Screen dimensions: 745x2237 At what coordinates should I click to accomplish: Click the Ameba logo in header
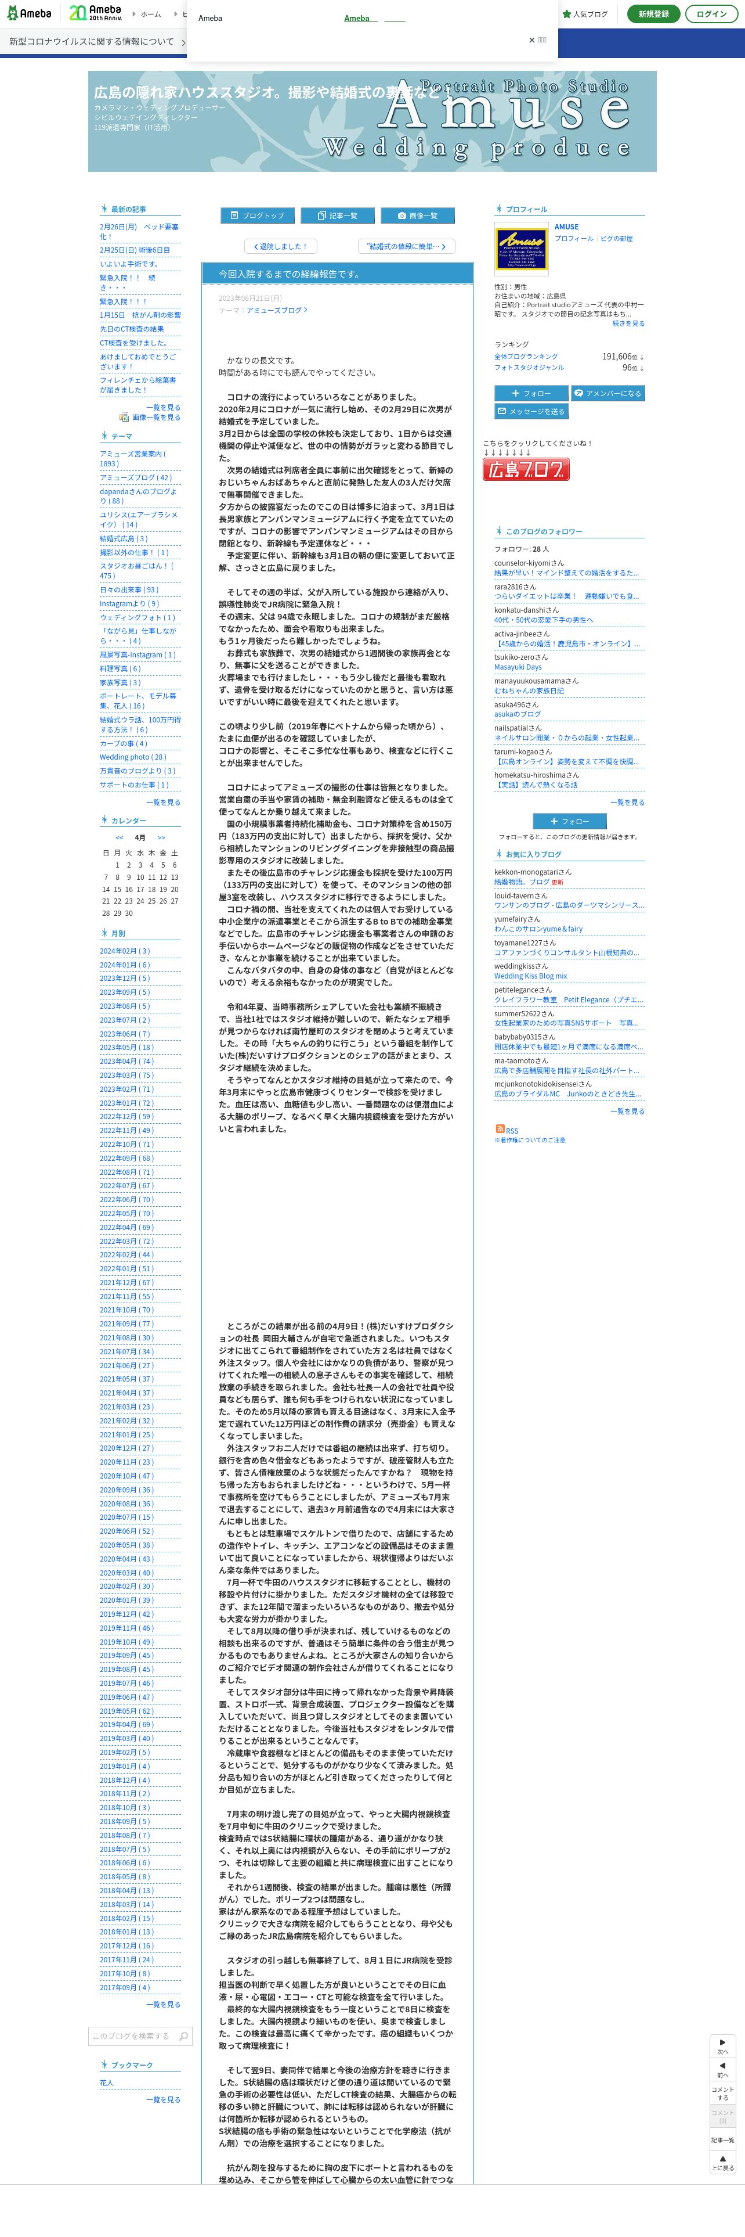coord(30,14)
